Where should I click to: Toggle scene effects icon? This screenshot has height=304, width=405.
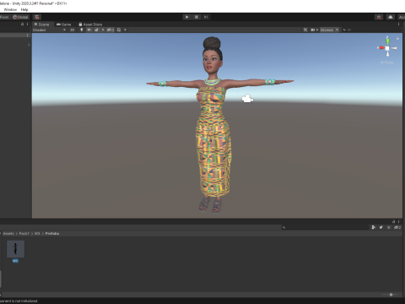97,30
